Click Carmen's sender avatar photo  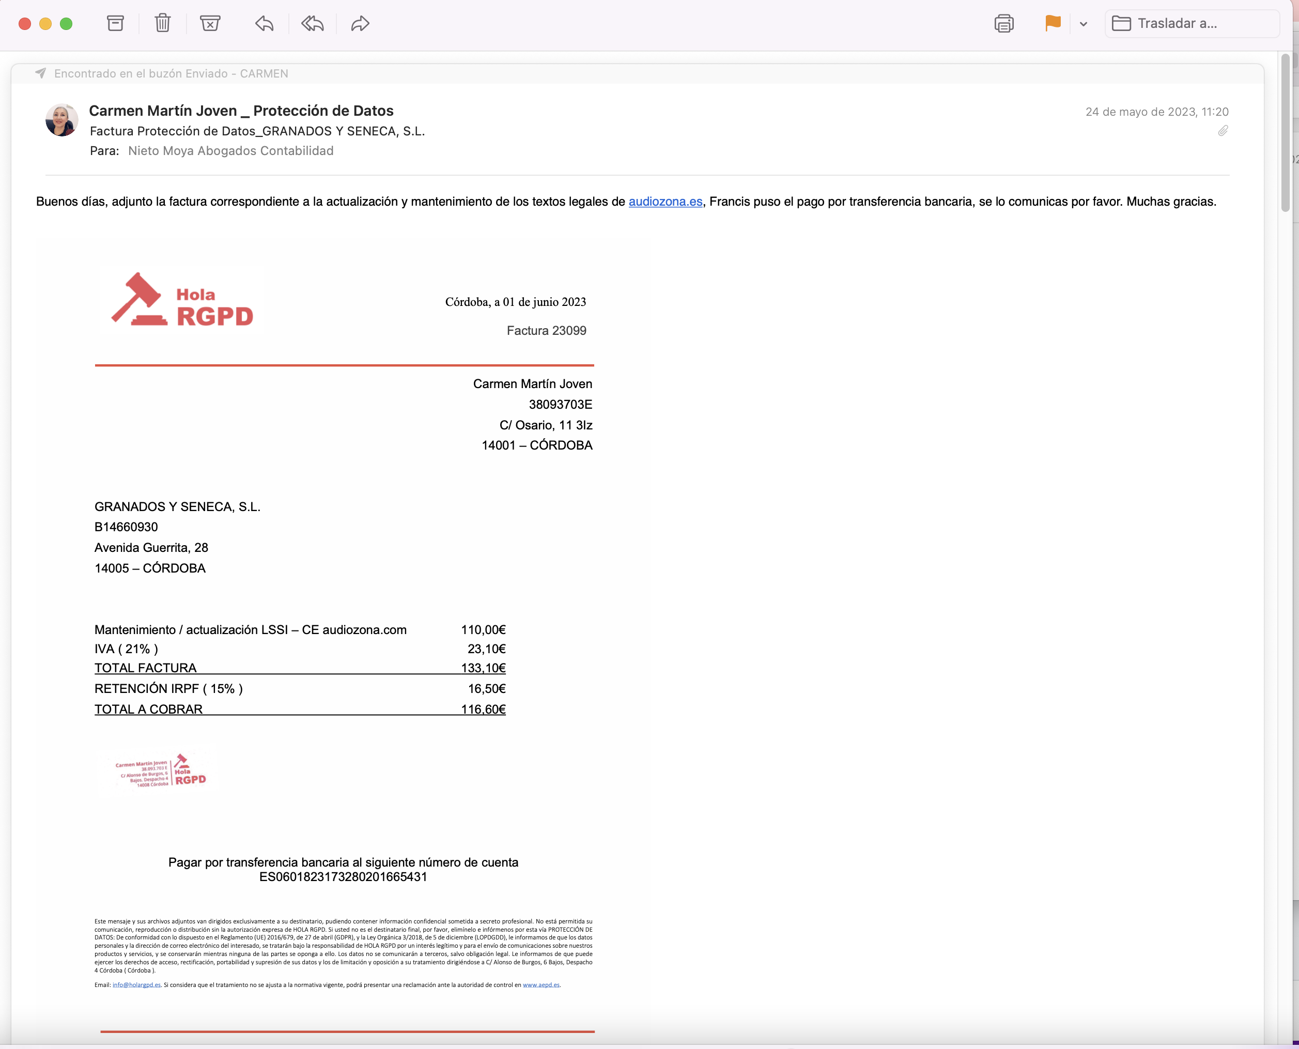pos(61,120)
